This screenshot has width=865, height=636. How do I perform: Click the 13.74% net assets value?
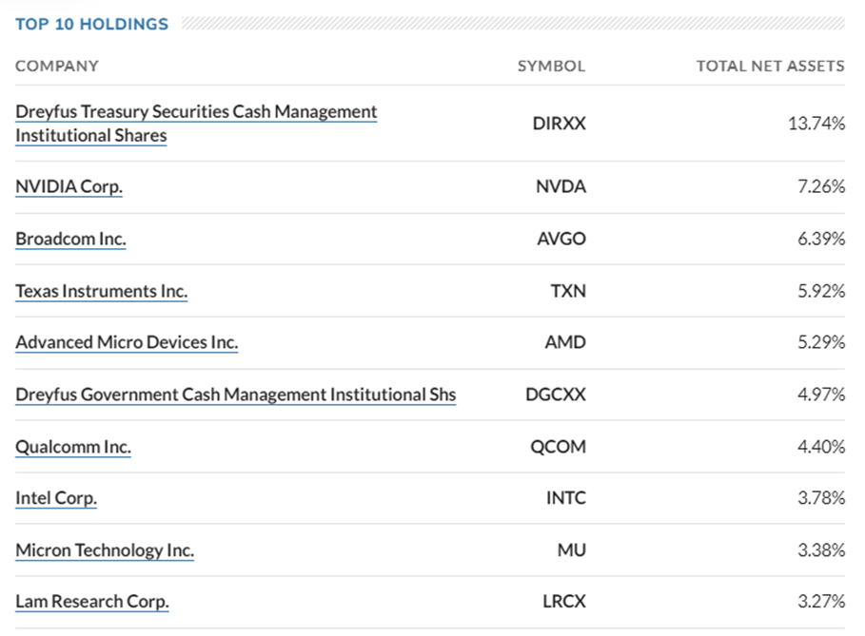pos(815,124)
